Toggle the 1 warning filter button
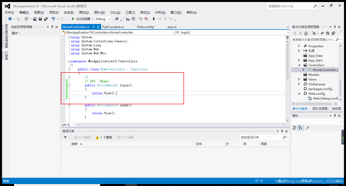The width and height of the screenshot is (346, 186). 104,137
